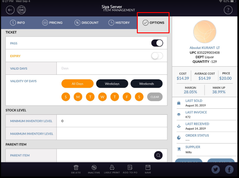This screenshot has height=178, width=239.
Task: Click the Add to PO icon
Action: [130, 169]
